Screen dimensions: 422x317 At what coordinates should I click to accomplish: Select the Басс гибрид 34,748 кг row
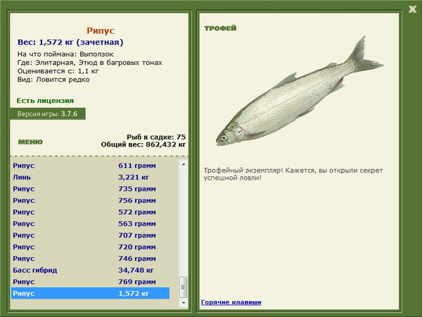point(91,270)
